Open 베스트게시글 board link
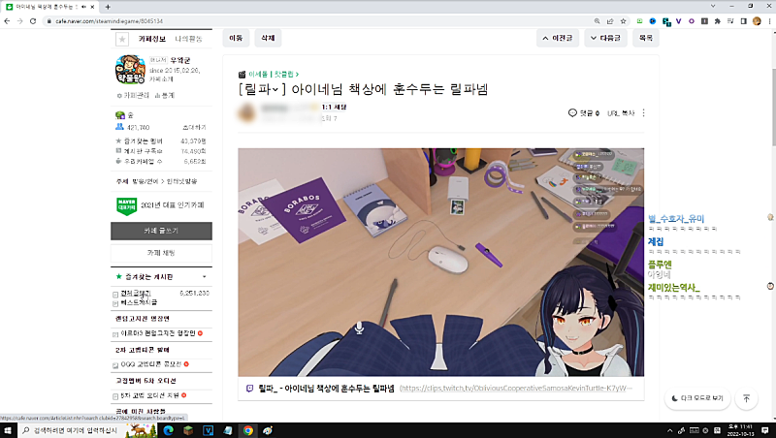 coord(139,302)
